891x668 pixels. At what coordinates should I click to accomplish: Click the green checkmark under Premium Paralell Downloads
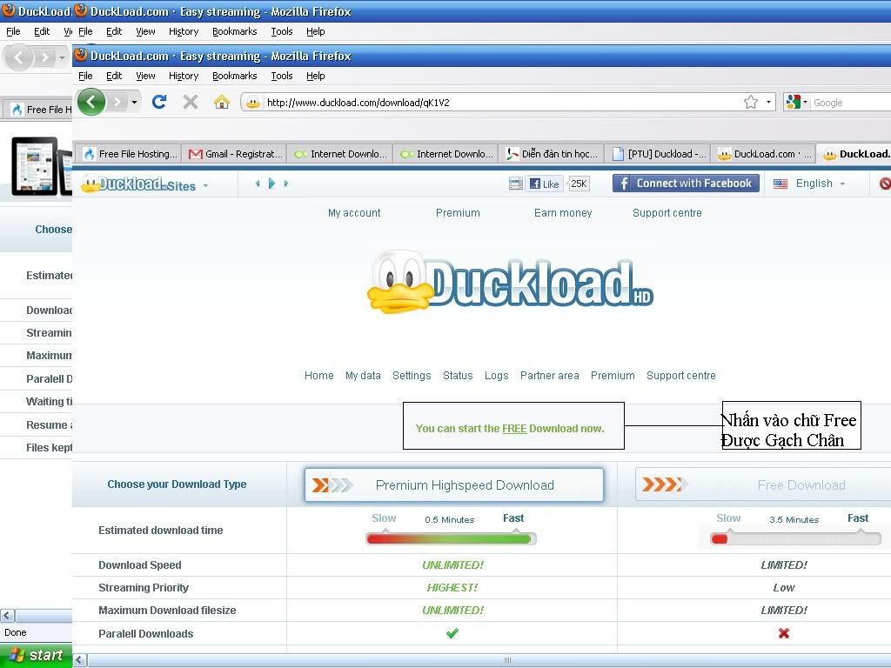point(452,633)
